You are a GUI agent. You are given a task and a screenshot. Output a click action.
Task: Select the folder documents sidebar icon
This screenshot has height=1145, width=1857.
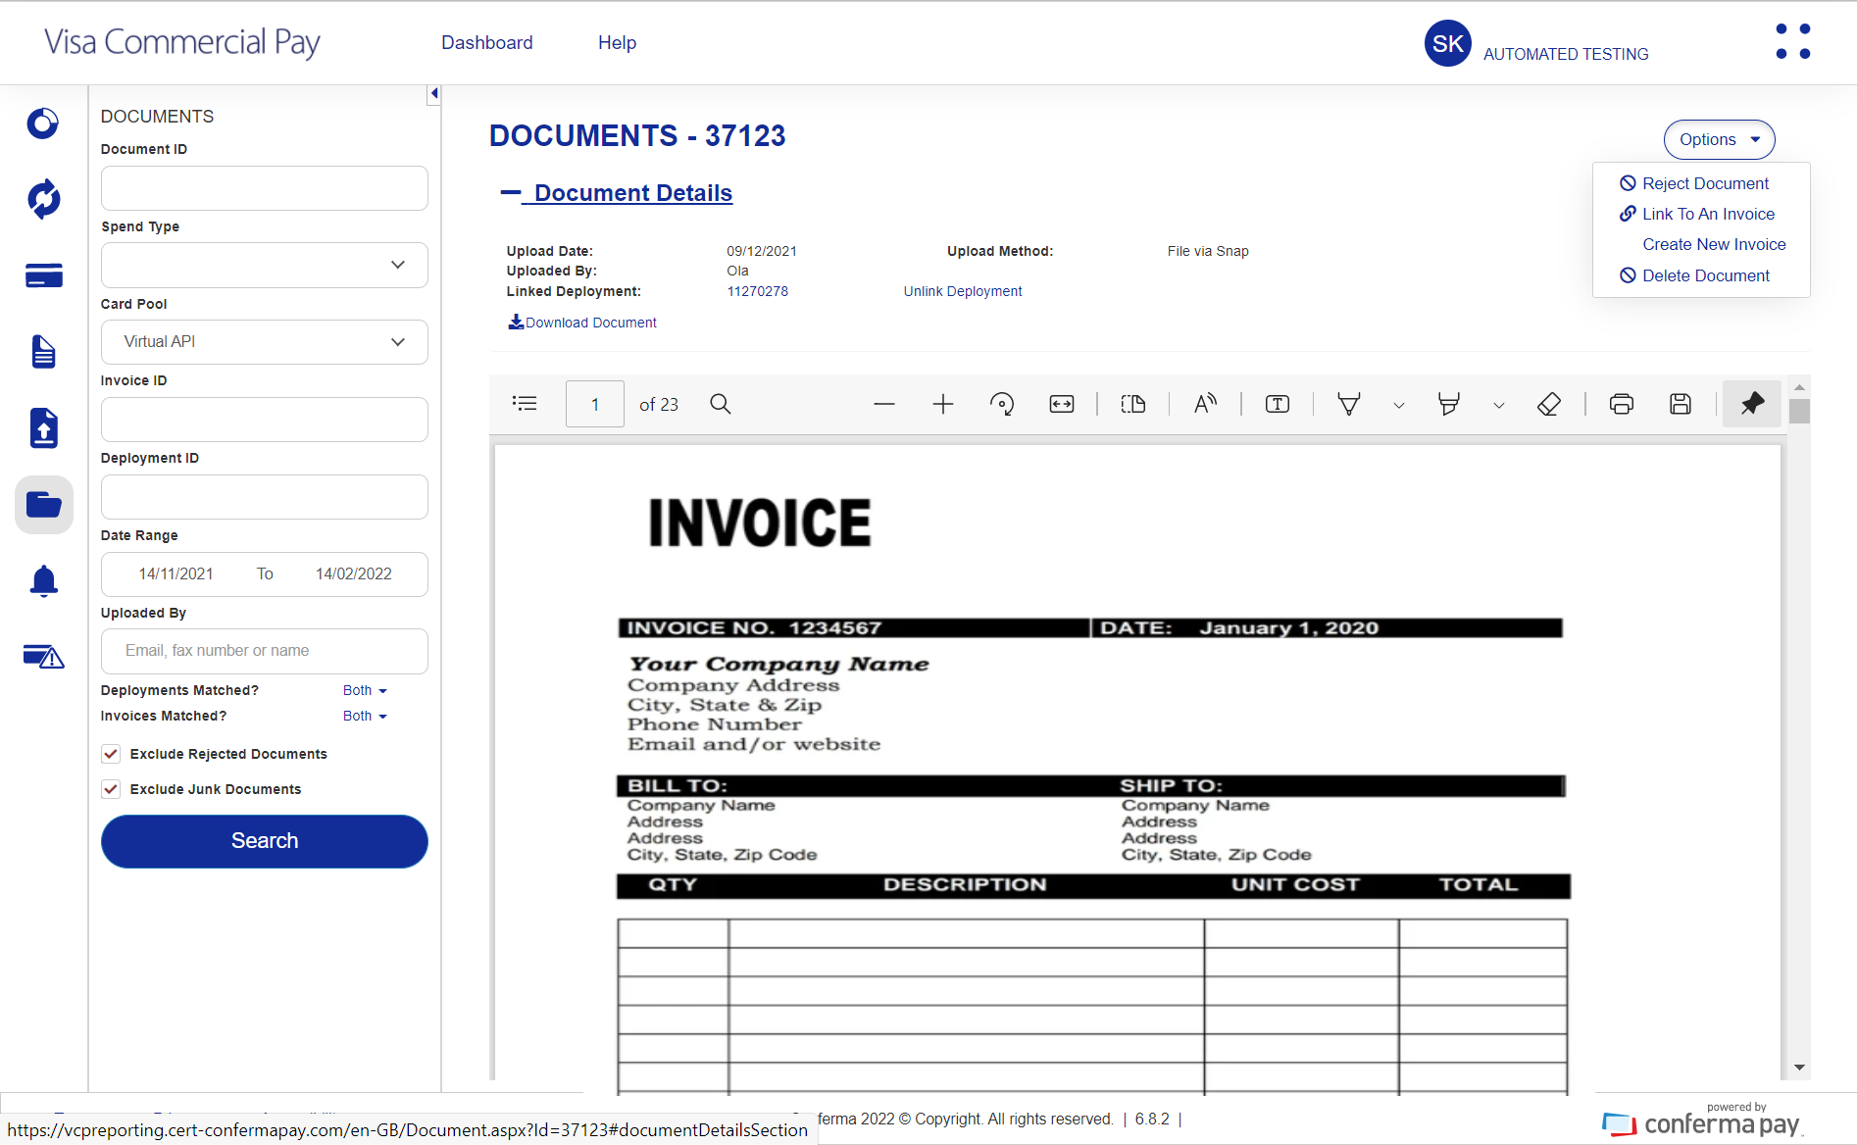43,505
